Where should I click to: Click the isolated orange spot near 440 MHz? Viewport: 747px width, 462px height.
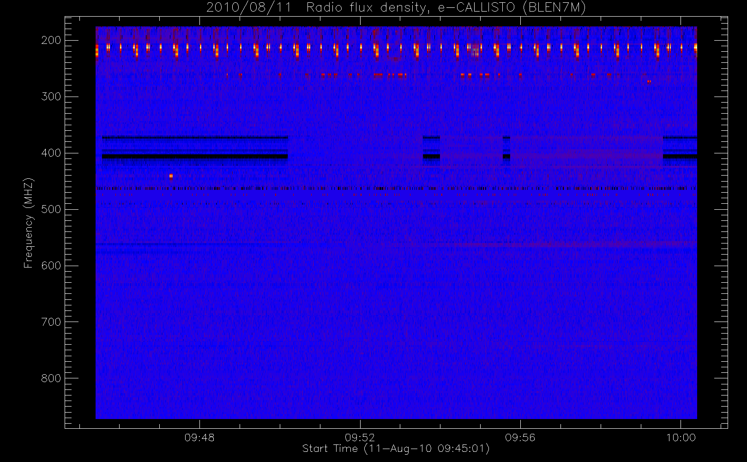click(171, 176)
